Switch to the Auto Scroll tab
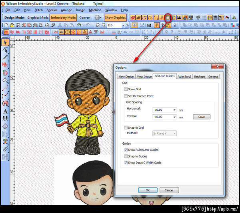240x213 pixels. coord(184,77)
